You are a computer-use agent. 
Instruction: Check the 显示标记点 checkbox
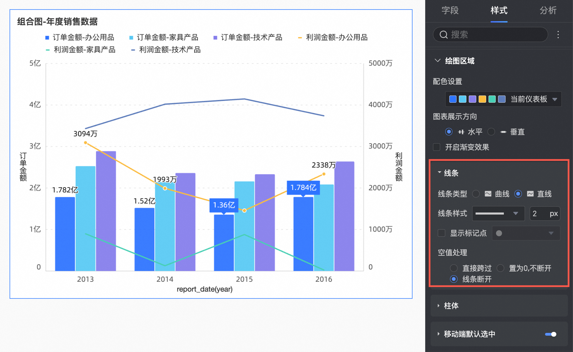[x=442, y=233]
